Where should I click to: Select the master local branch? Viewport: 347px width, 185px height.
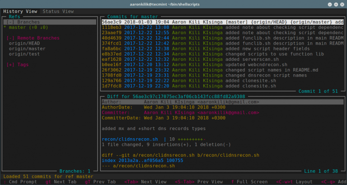point(18,27)
